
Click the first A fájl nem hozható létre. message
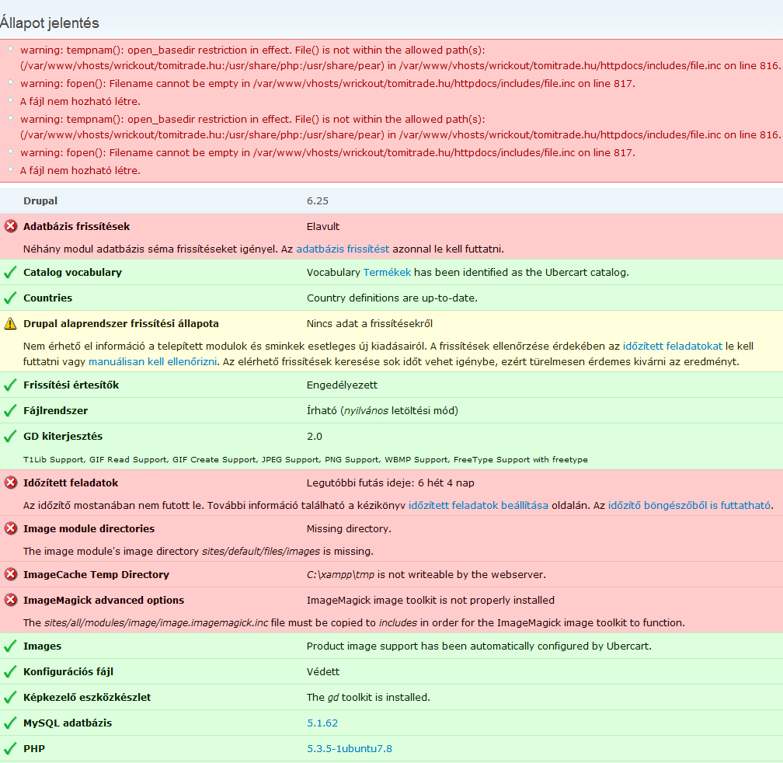[x=80, y=101]
